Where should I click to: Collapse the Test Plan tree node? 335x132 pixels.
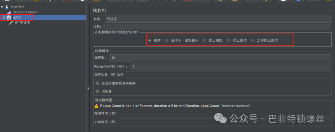[2, 7]
